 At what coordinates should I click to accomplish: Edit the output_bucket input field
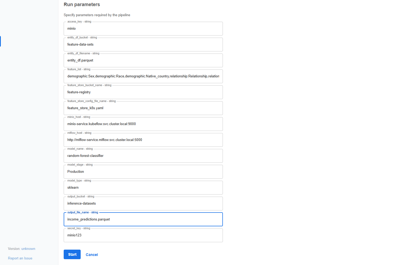coord(143,204)
